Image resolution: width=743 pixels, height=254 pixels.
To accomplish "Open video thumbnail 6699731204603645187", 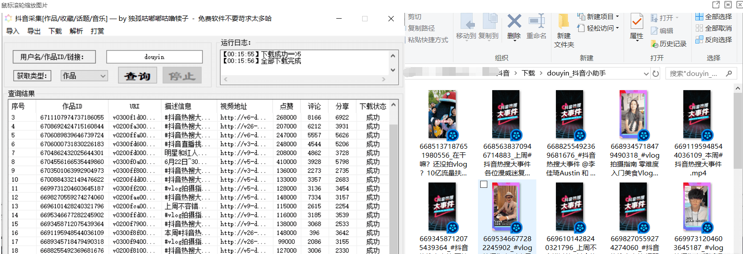I will click(698, 207).
